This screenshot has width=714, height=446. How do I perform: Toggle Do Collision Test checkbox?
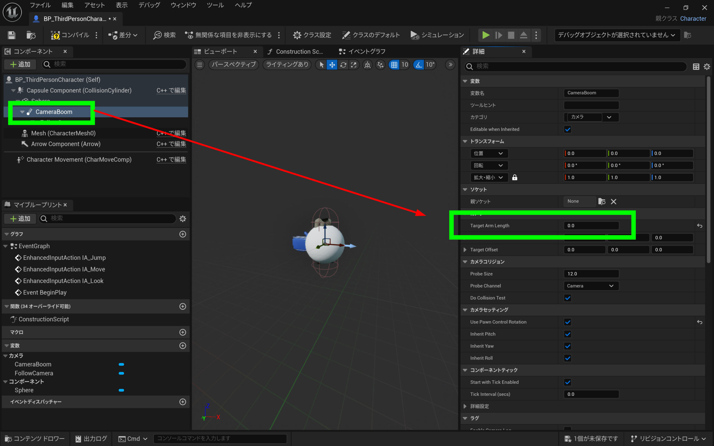(x=567, y=298)
